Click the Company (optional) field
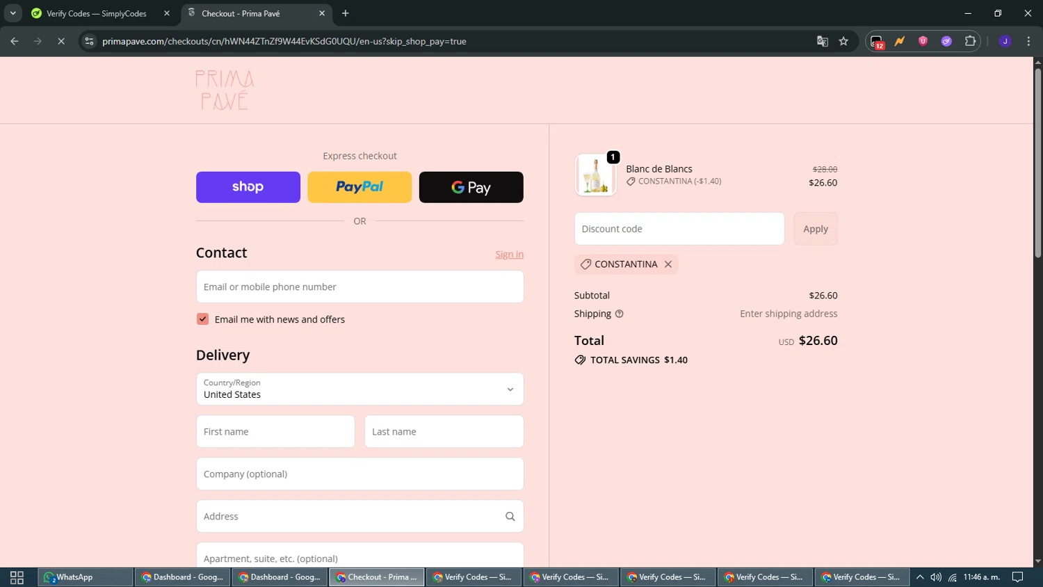 click(x=359, y=474)
